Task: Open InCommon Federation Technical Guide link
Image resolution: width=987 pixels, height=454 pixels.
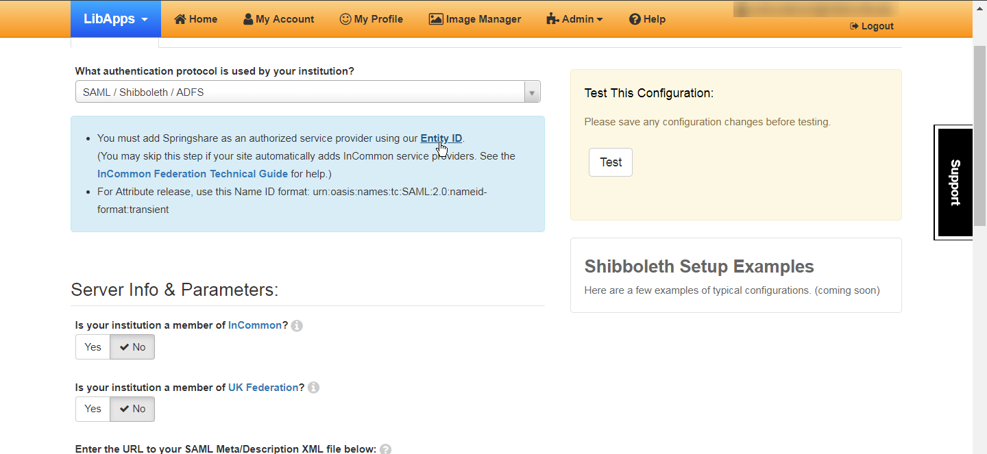Action: click(x=193, y=174)
